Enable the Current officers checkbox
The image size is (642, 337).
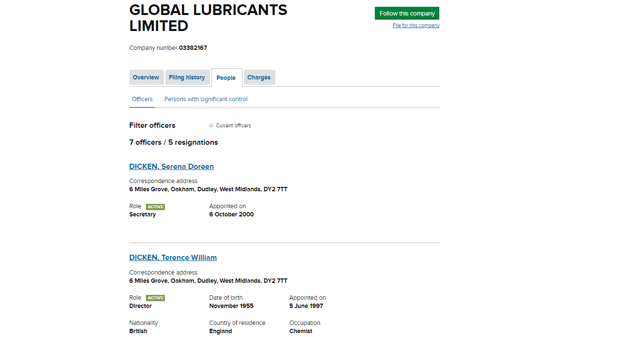(x=211, y=125)
